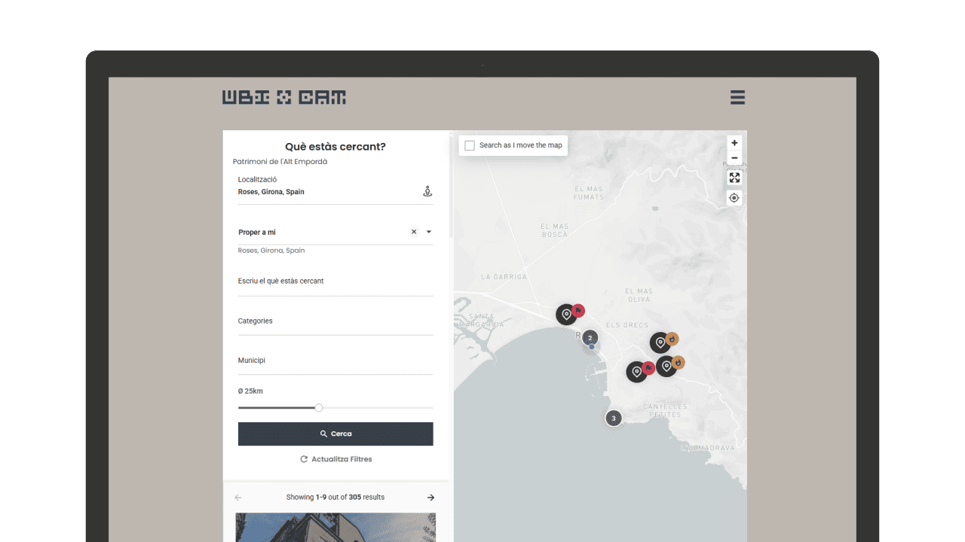
Task: Locate me on the map
Action: [x=734, y=198]
